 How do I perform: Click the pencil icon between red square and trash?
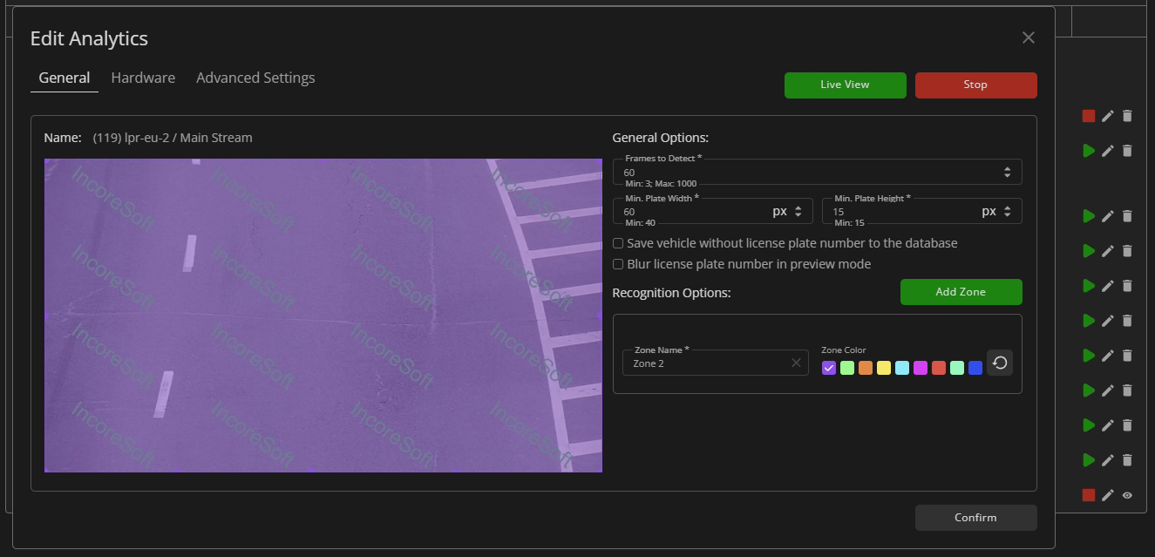[1108, 116]
